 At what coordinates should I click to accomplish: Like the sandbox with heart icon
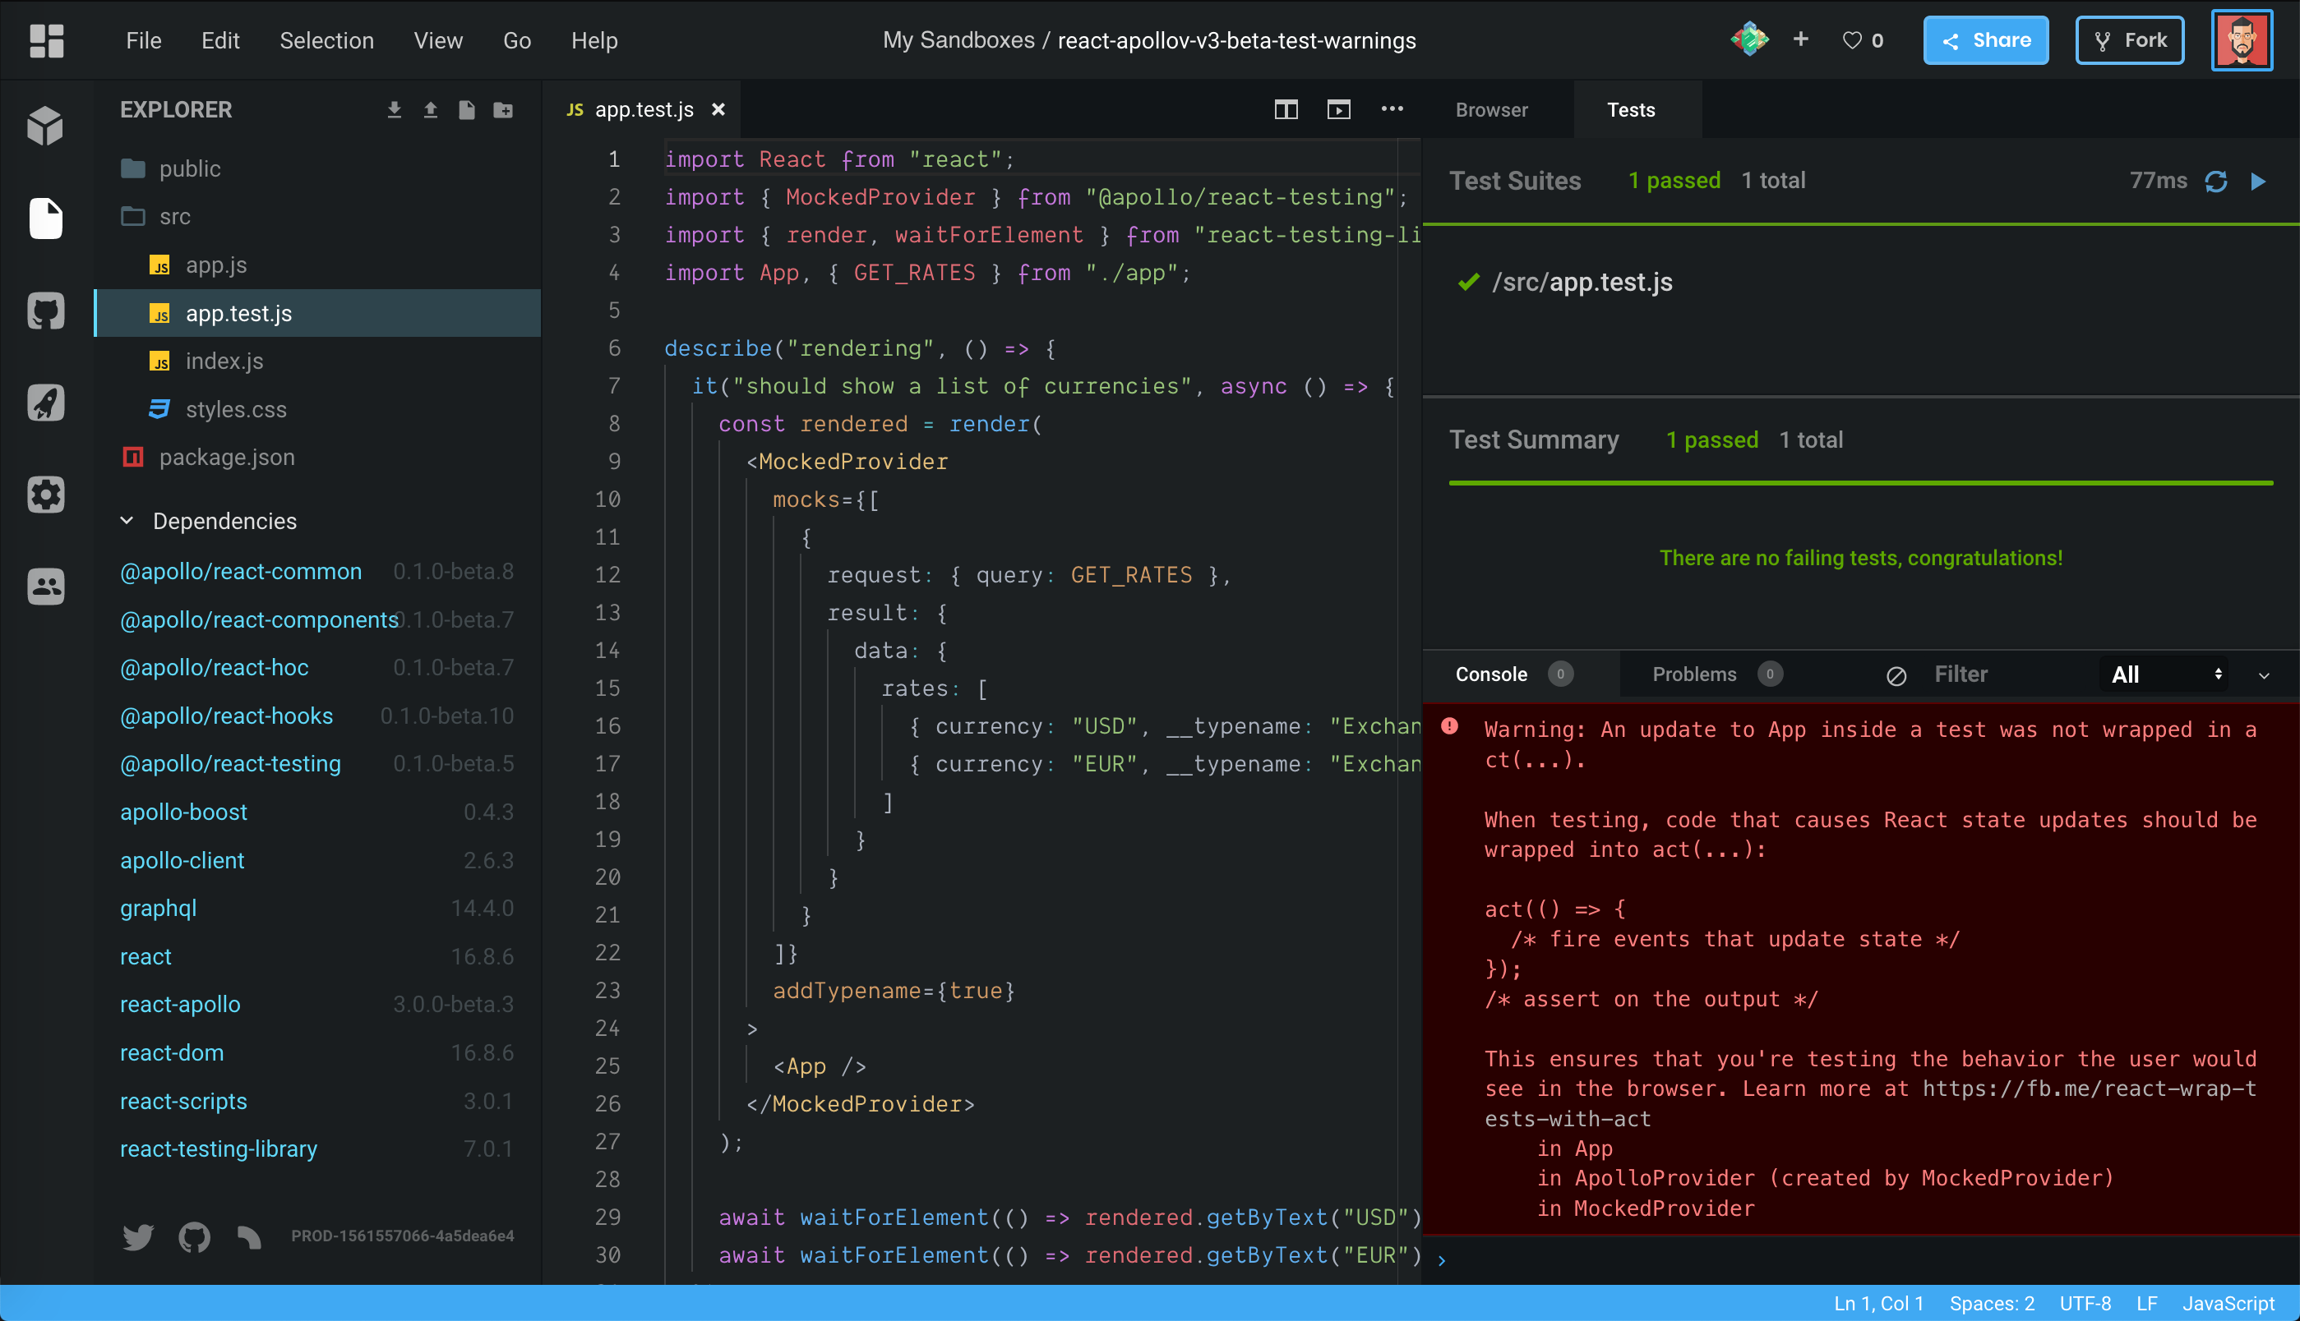pos(1852,40)
